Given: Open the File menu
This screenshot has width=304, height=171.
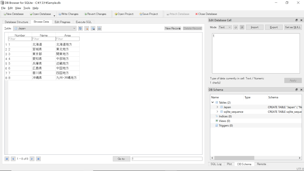Looking at the screenshot, I should (3, 8).
